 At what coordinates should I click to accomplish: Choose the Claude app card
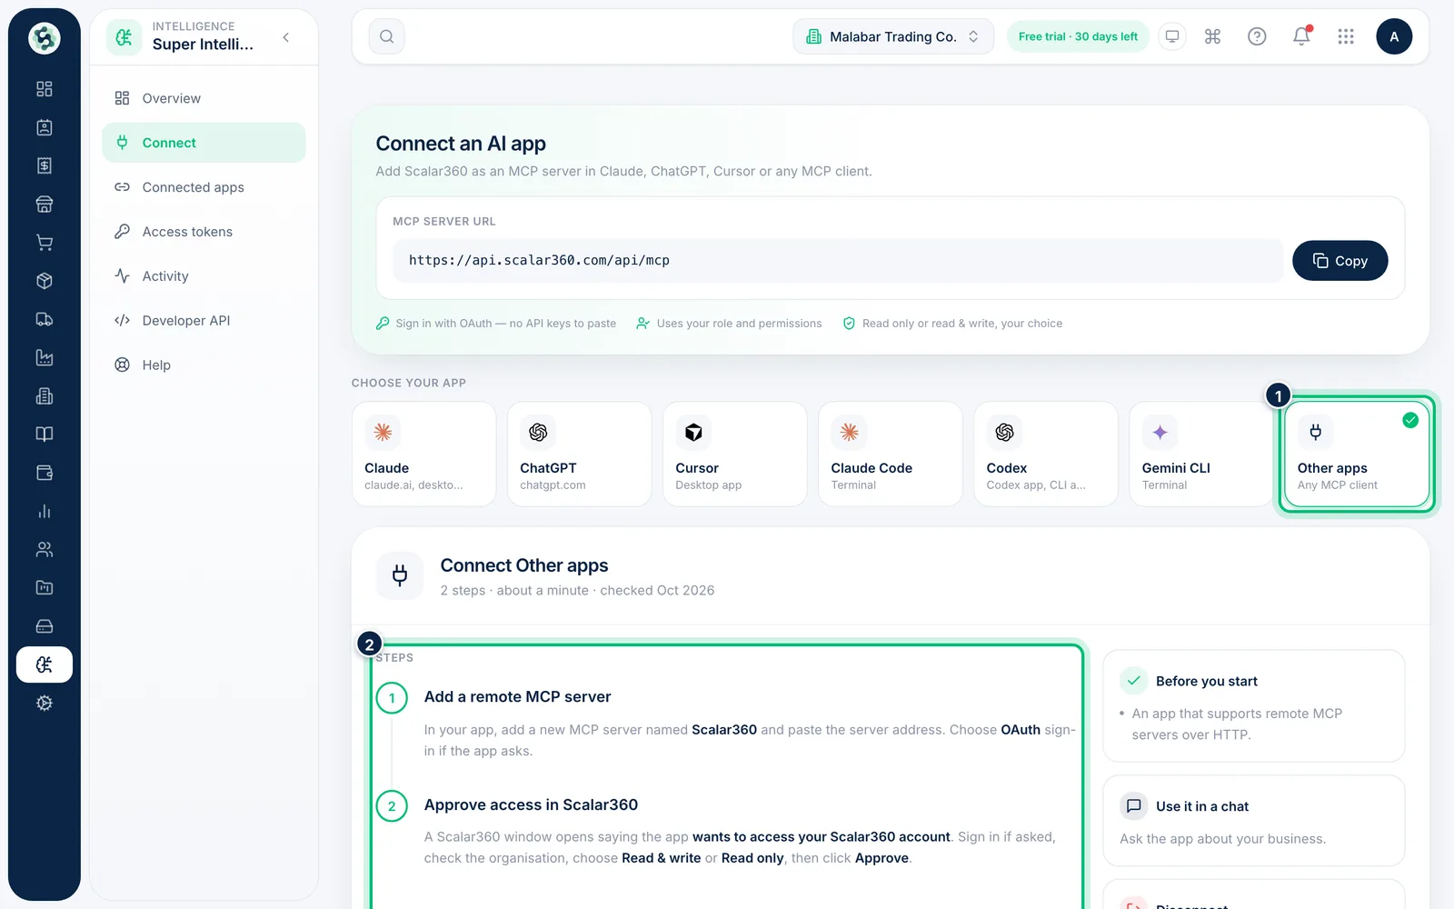(x=423, y=454)
